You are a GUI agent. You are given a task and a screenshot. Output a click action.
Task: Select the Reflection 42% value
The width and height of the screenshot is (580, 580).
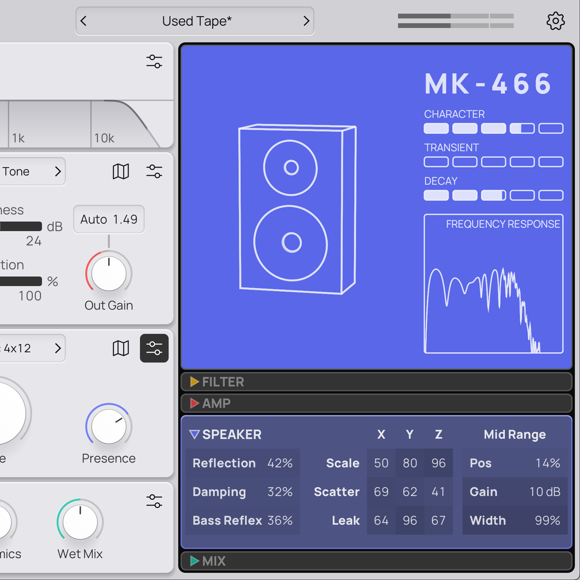coord(280,463)
